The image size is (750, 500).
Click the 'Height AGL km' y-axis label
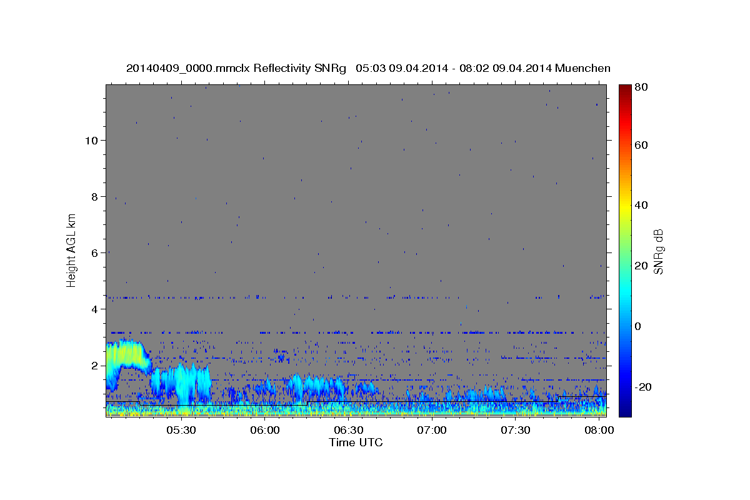[x=71, y=250]
